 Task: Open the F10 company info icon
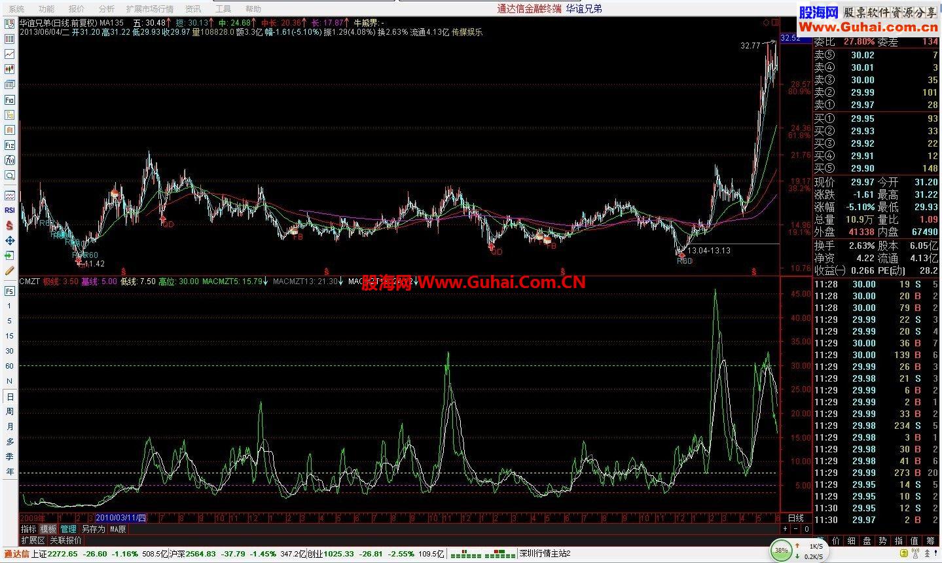point(10,100)
